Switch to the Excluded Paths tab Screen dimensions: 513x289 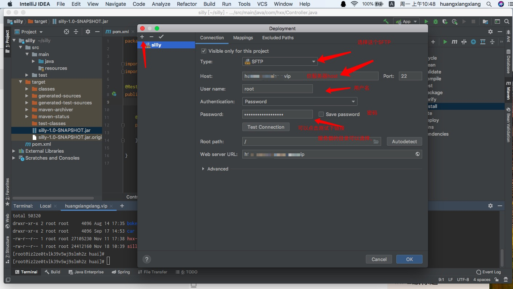[x=278, y=37]
